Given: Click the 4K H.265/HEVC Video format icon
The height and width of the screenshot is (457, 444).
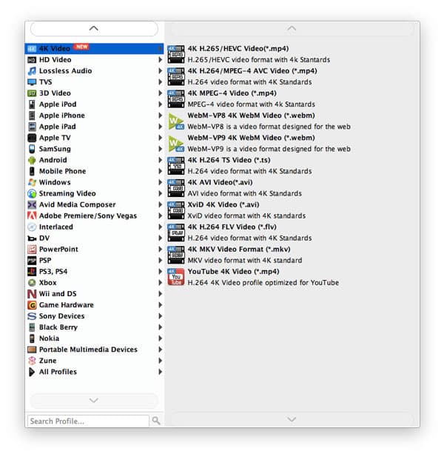Looking at the screenshot, I should click(x=176, y=54).
